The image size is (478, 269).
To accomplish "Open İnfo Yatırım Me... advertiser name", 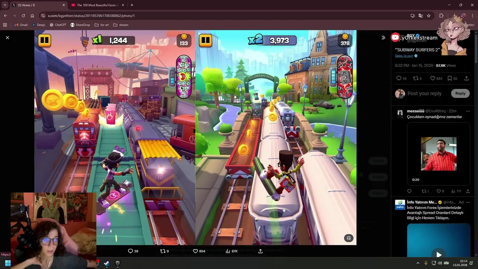I will 422,202.
